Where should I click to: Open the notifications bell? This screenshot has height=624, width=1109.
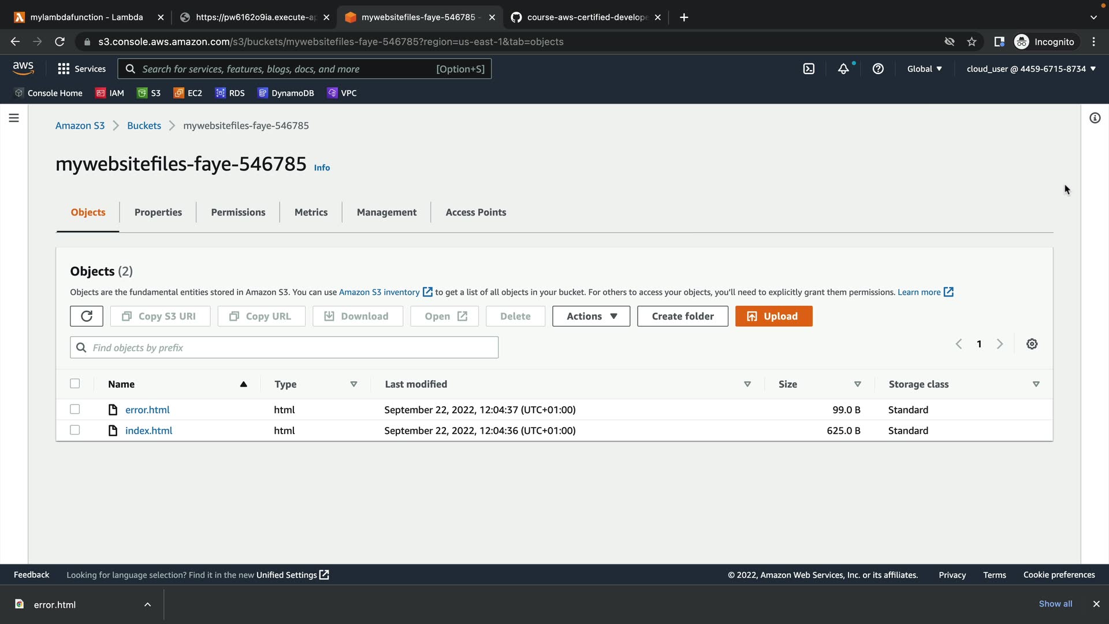pyautogui.click(x=843, y=69)
